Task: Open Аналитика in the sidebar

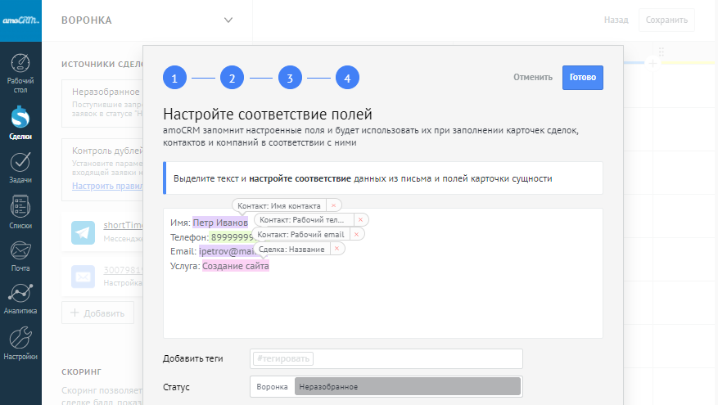Action: point(20,299)
